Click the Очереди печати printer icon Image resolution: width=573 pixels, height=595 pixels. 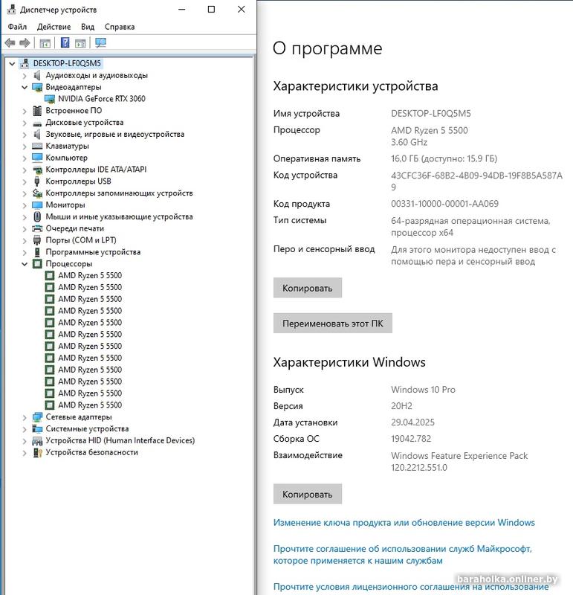point(37,228)
